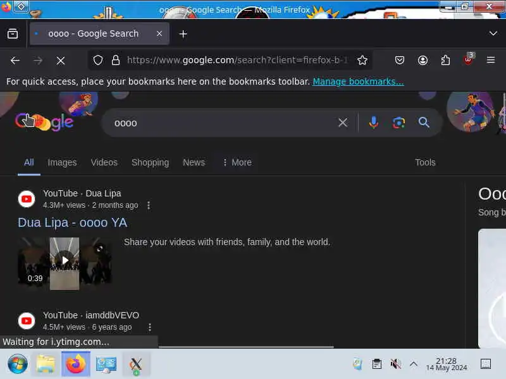The width and height of the screenshot is (506, 379).
Task: Open the clipboard tray icon
Action: tap(376, 364)
